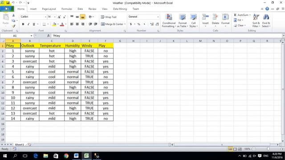Screen dimensions: 285x160
Task: Open the General number format dropdown
Action: [x=158, y=17]
